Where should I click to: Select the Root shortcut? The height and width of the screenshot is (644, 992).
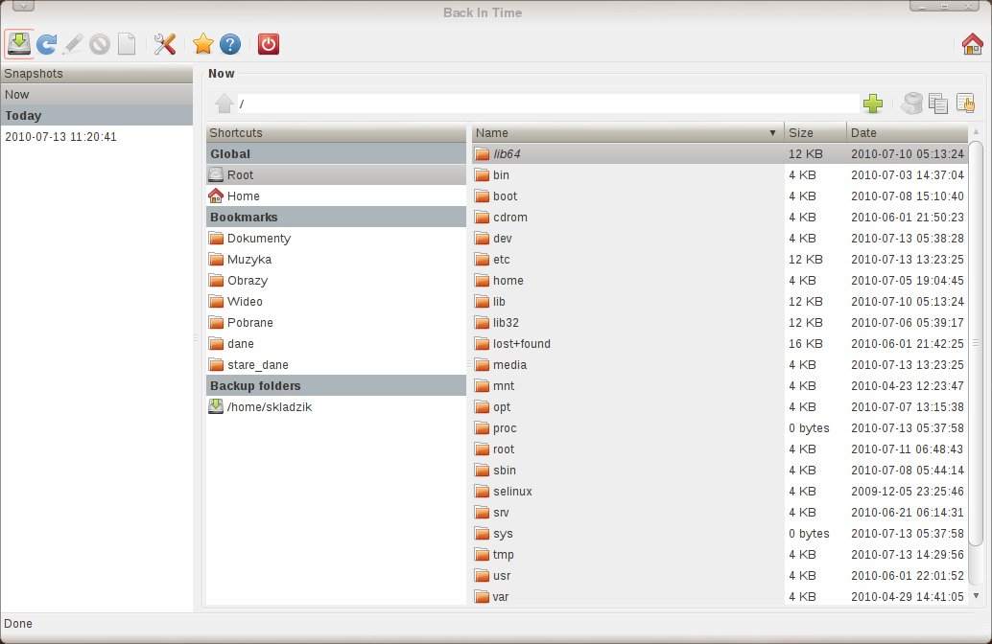coord(336,175)
